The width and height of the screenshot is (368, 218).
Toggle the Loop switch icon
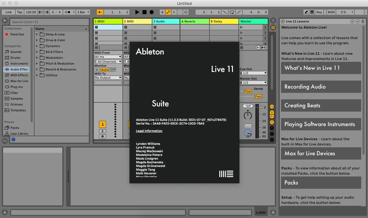(x=232, y=12)
